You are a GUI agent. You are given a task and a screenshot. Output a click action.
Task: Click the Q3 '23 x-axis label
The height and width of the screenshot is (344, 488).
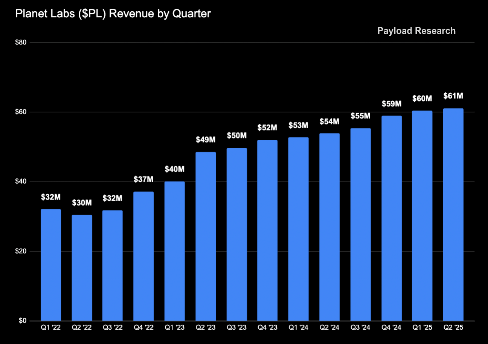coord(236,328)
